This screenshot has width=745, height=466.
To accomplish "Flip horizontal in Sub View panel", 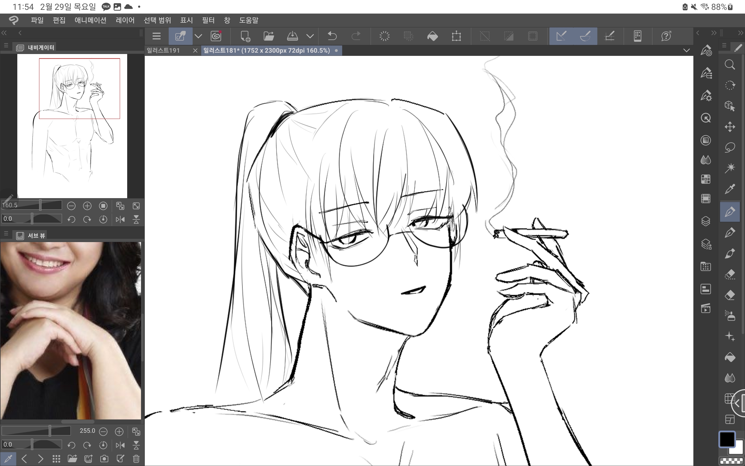I will pyautogui.click(x=120, y=445).
